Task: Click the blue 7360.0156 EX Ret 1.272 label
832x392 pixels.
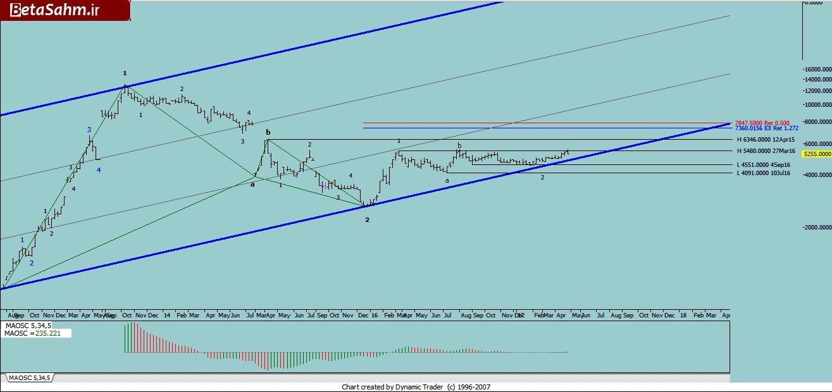Action: click(766, 128)
